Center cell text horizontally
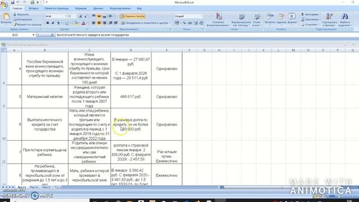This screenshot has width=359, height=202. pyautogui.click(x=99, y=23)
